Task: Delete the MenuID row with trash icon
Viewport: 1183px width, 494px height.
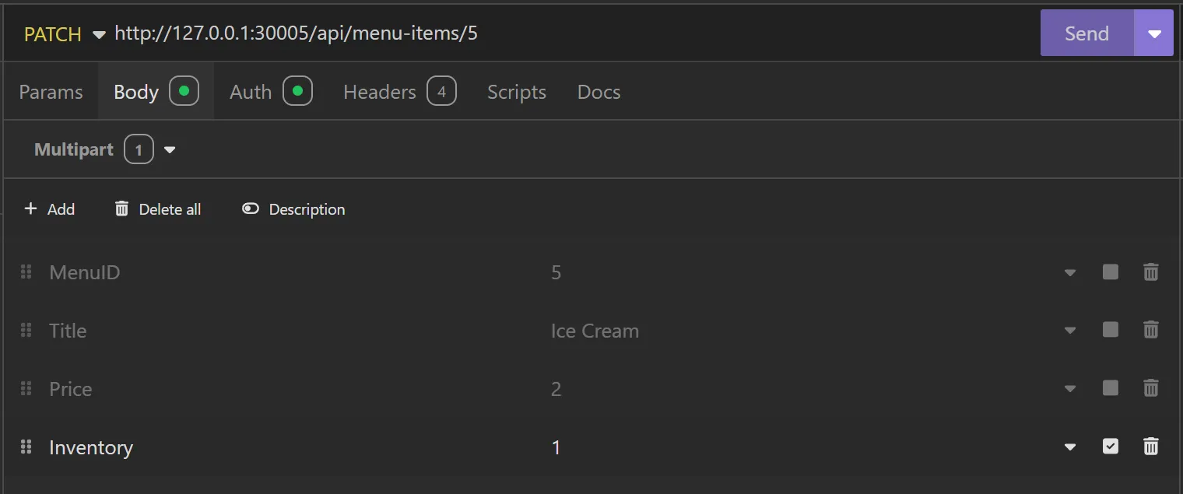Action: (1150, 272)
